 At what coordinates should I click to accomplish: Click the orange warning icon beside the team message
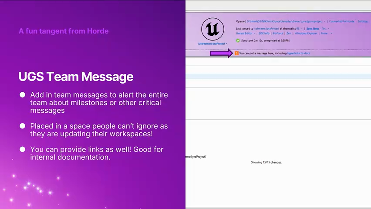237,53
